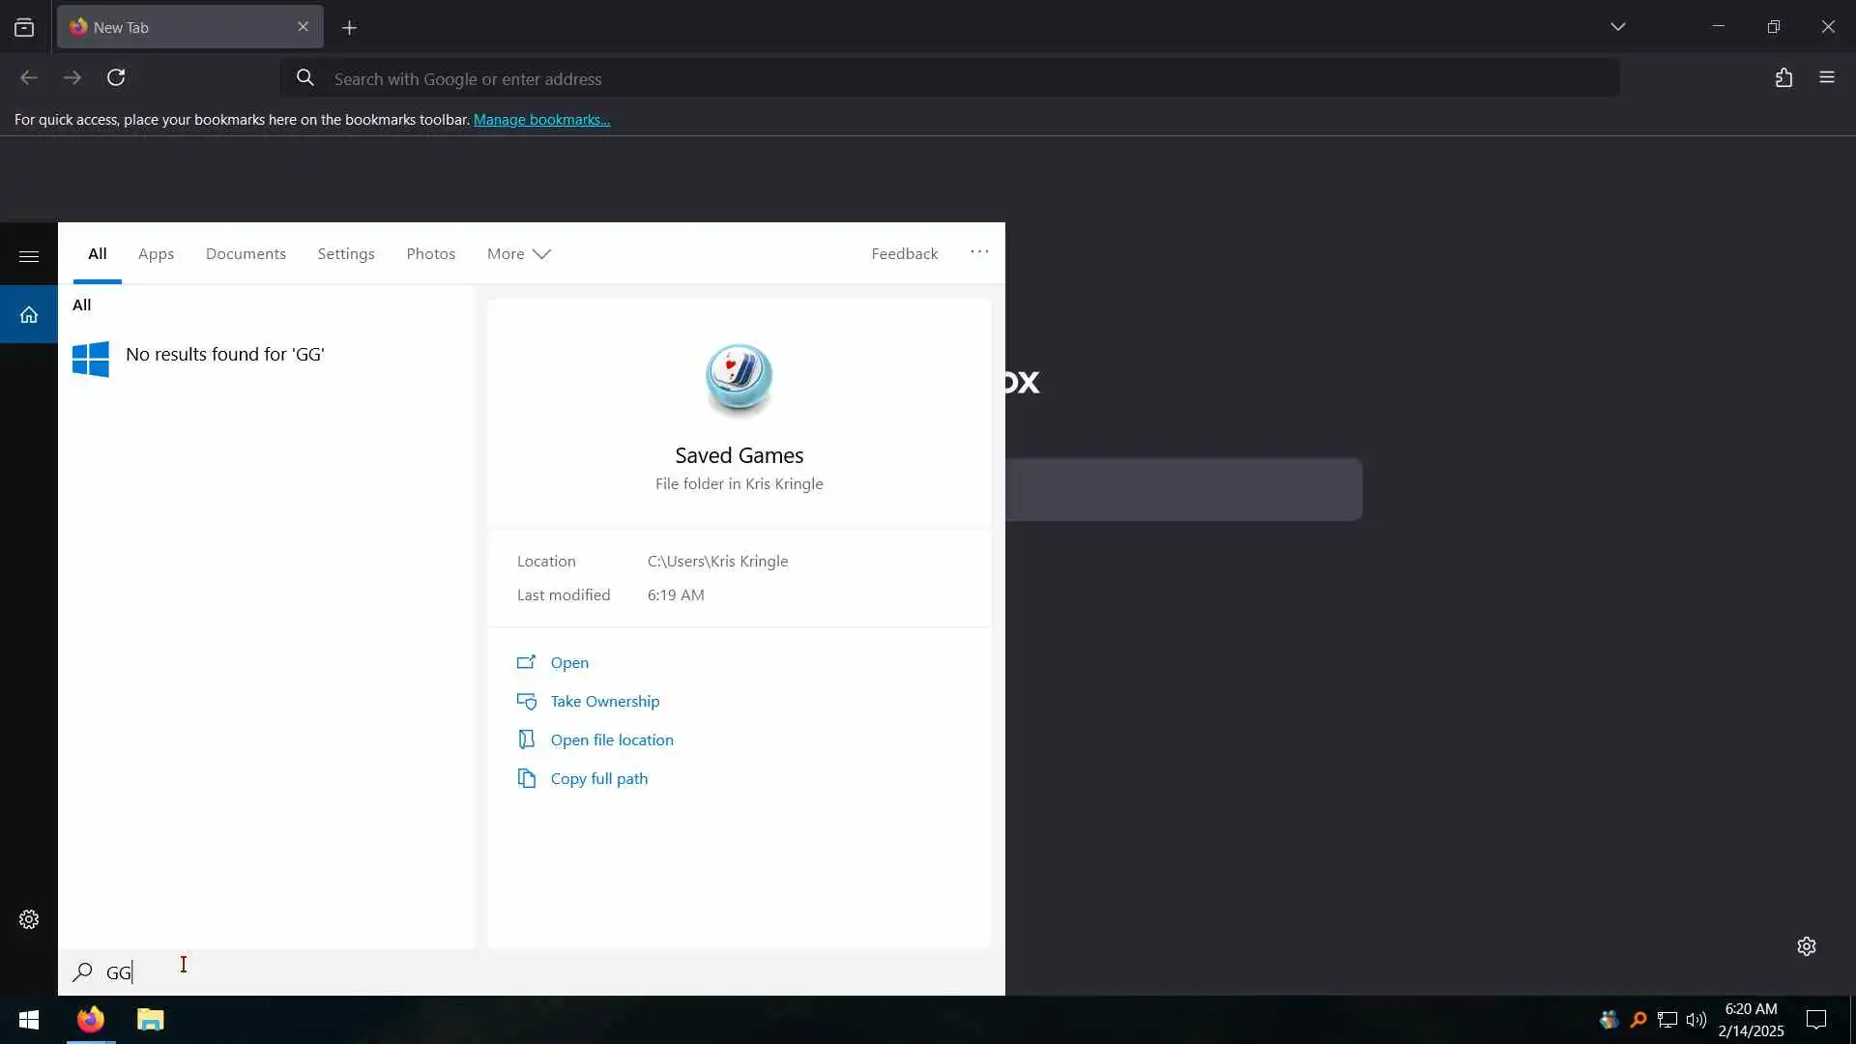Expand the search panel hamburger menu
This screenshot has width=1856, height=1044.
click(x=29, y=256)
